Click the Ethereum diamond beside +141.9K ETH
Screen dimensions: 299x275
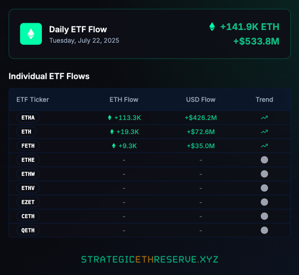coord(212,27)
